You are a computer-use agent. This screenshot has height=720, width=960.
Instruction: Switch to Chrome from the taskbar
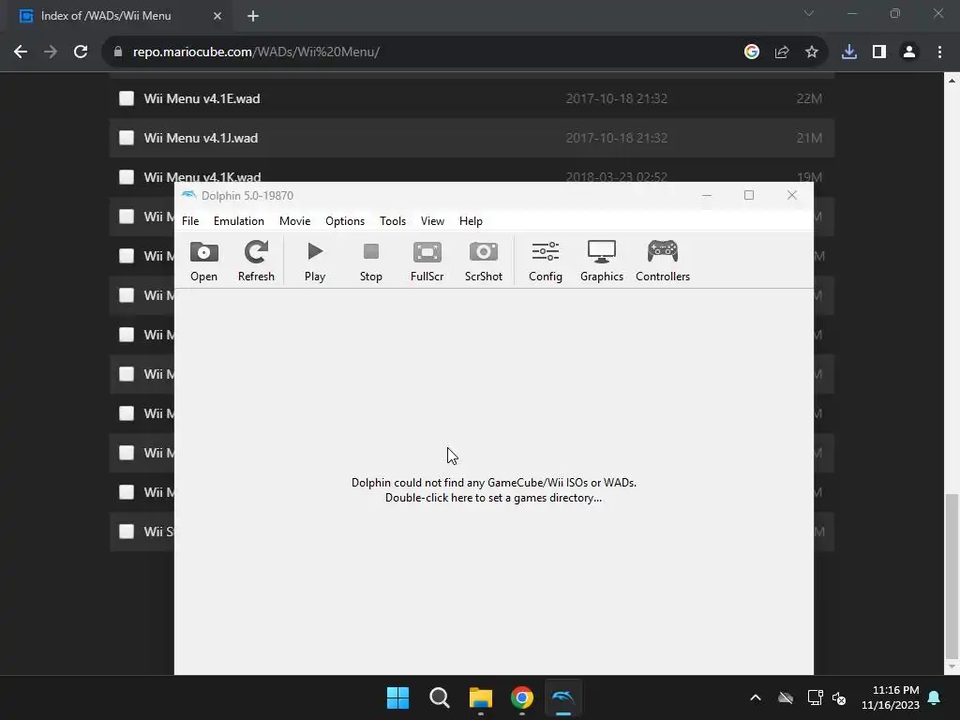[x=522, y=697]
